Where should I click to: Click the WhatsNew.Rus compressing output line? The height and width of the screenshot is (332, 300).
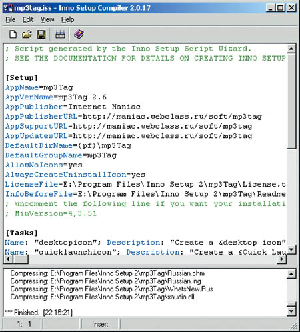point(111,289)
